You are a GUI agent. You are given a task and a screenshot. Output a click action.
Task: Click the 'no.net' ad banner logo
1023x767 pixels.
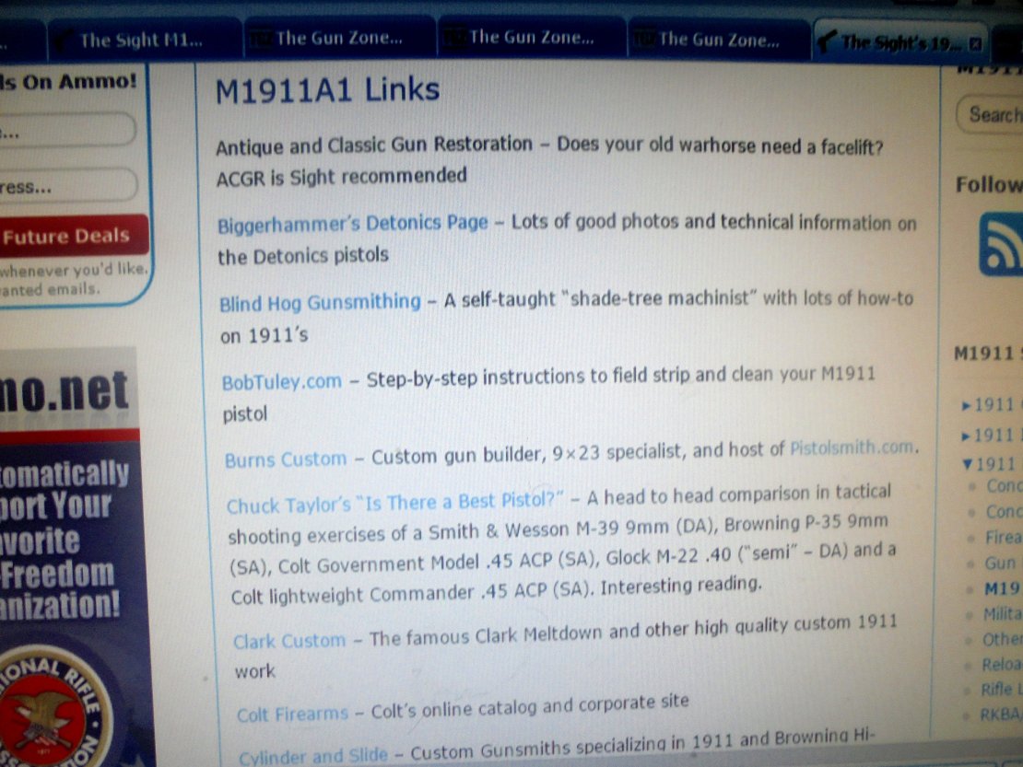click(x=64, y=392)
